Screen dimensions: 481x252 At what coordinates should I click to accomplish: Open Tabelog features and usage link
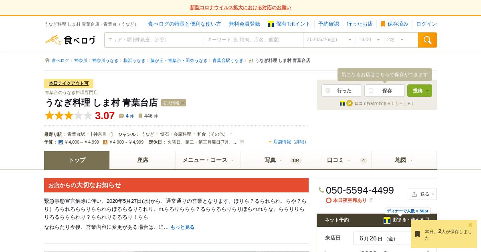184,24
